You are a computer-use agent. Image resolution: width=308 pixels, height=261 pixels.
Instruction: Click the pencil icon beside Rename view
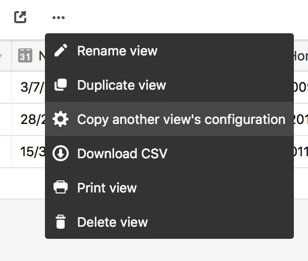61,50
